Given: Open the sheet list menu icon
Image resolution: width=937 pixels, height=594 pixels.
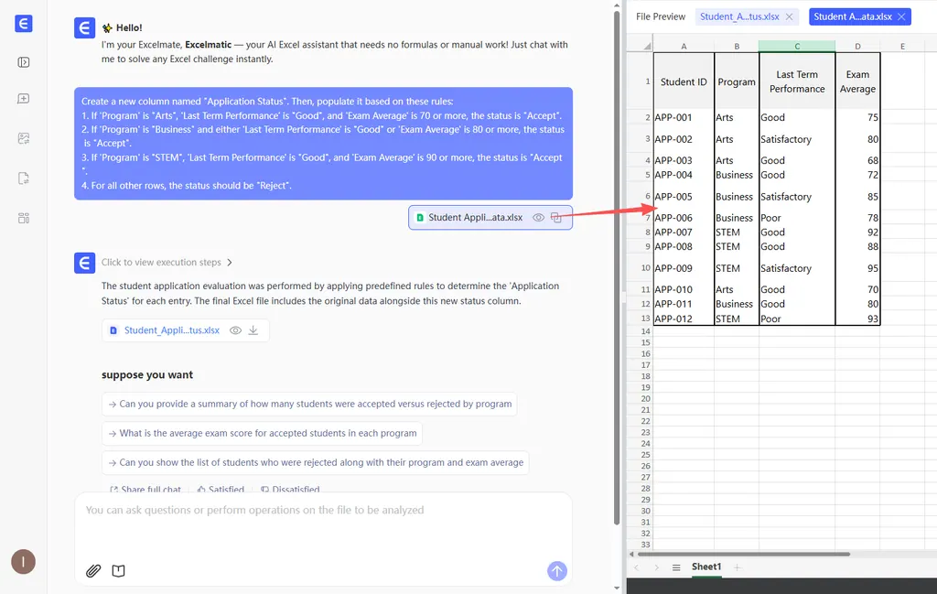Looking at the screenshot, I should (x=676, y=567).
